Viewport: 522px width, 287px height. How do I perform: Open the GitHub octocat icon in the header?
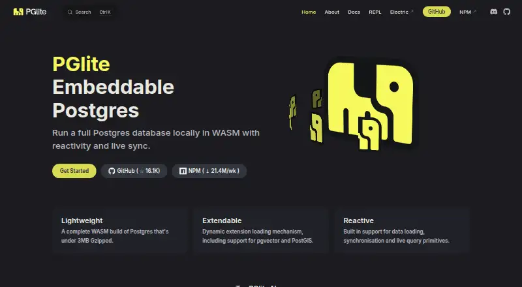pyautogui.click(x=507, y=12)
